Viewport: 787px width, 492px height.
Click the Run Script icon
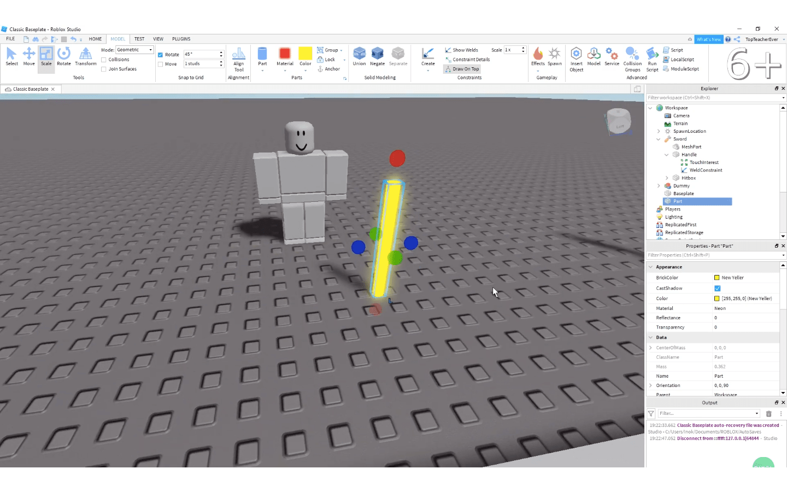click(652, 59)
